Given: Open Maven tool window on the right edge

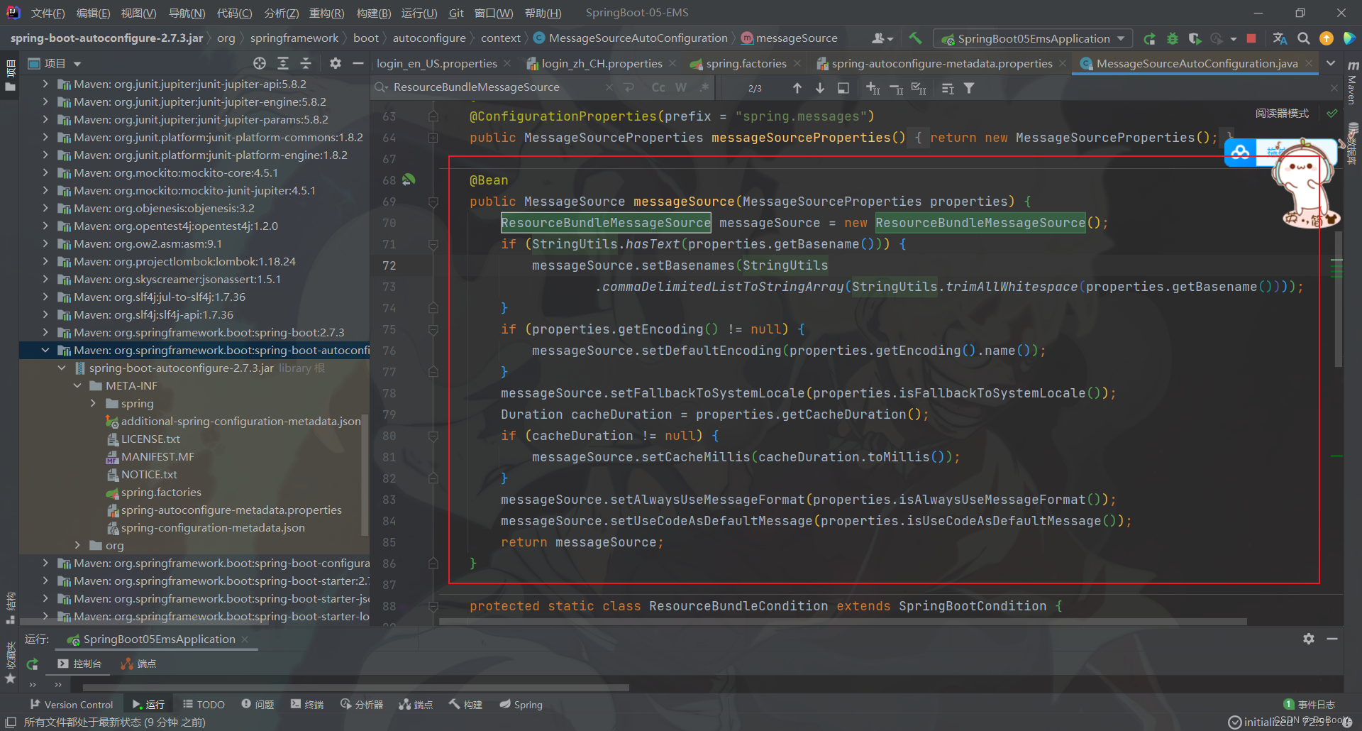Looking at the screenshot, I should [x=1352, y=83].
